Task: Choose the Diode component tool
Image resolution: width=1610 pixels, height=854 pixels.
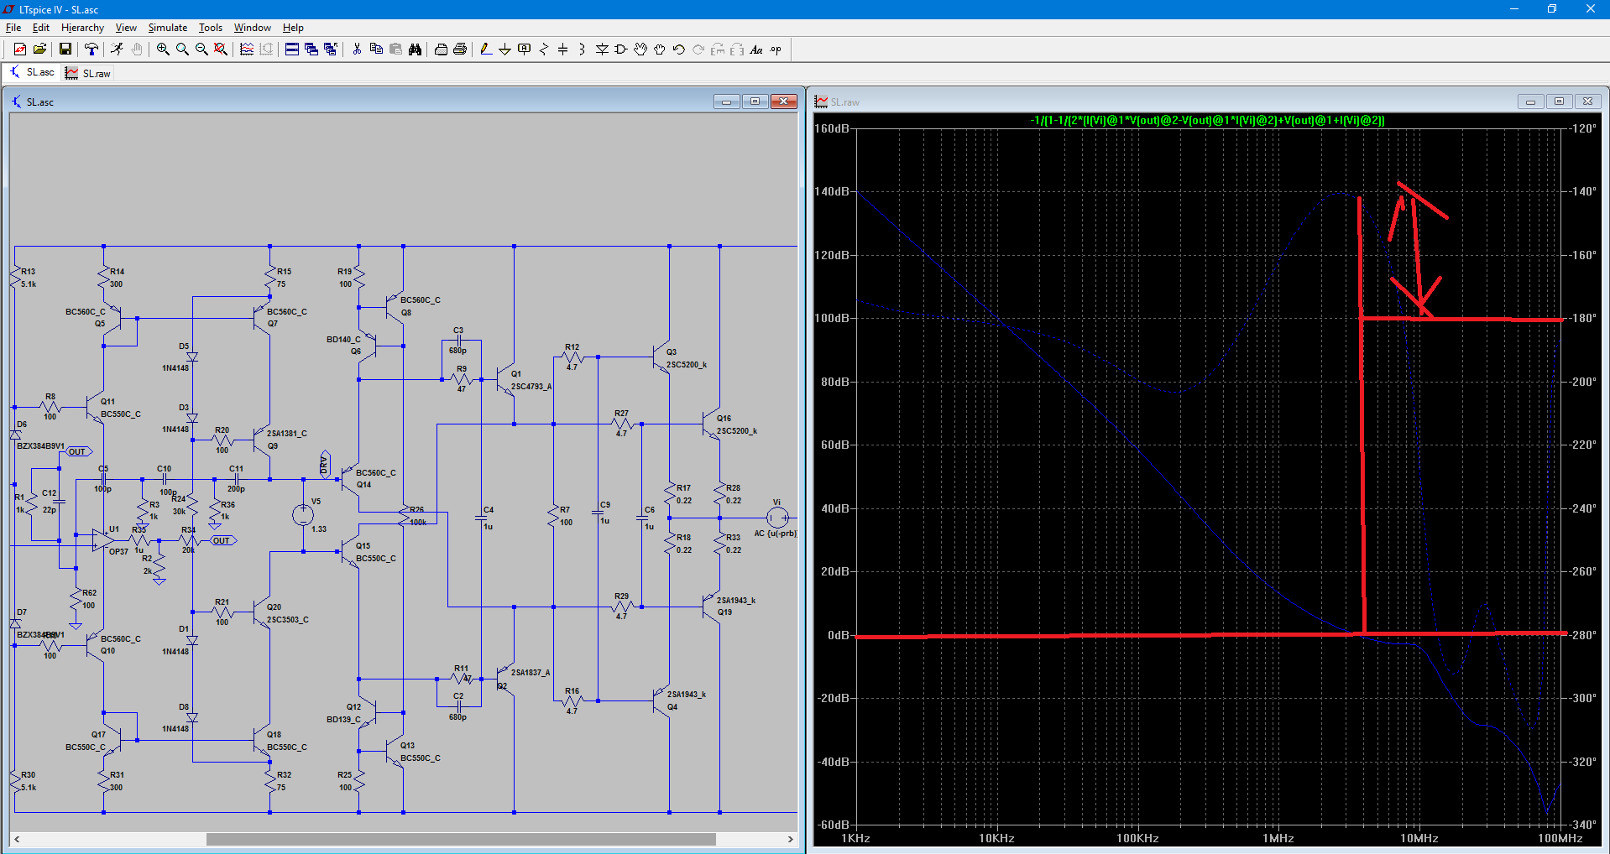Action: point(602,49)
